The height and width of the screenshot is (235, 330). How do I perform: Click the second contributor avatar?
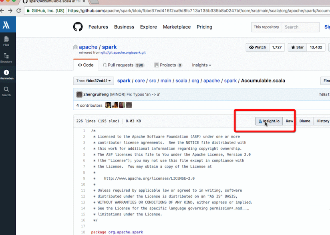[115, 105]
